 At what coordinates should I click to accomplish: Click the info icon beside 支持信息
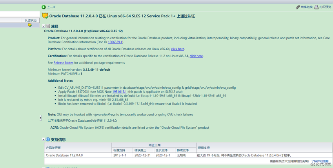coord(48,139)
